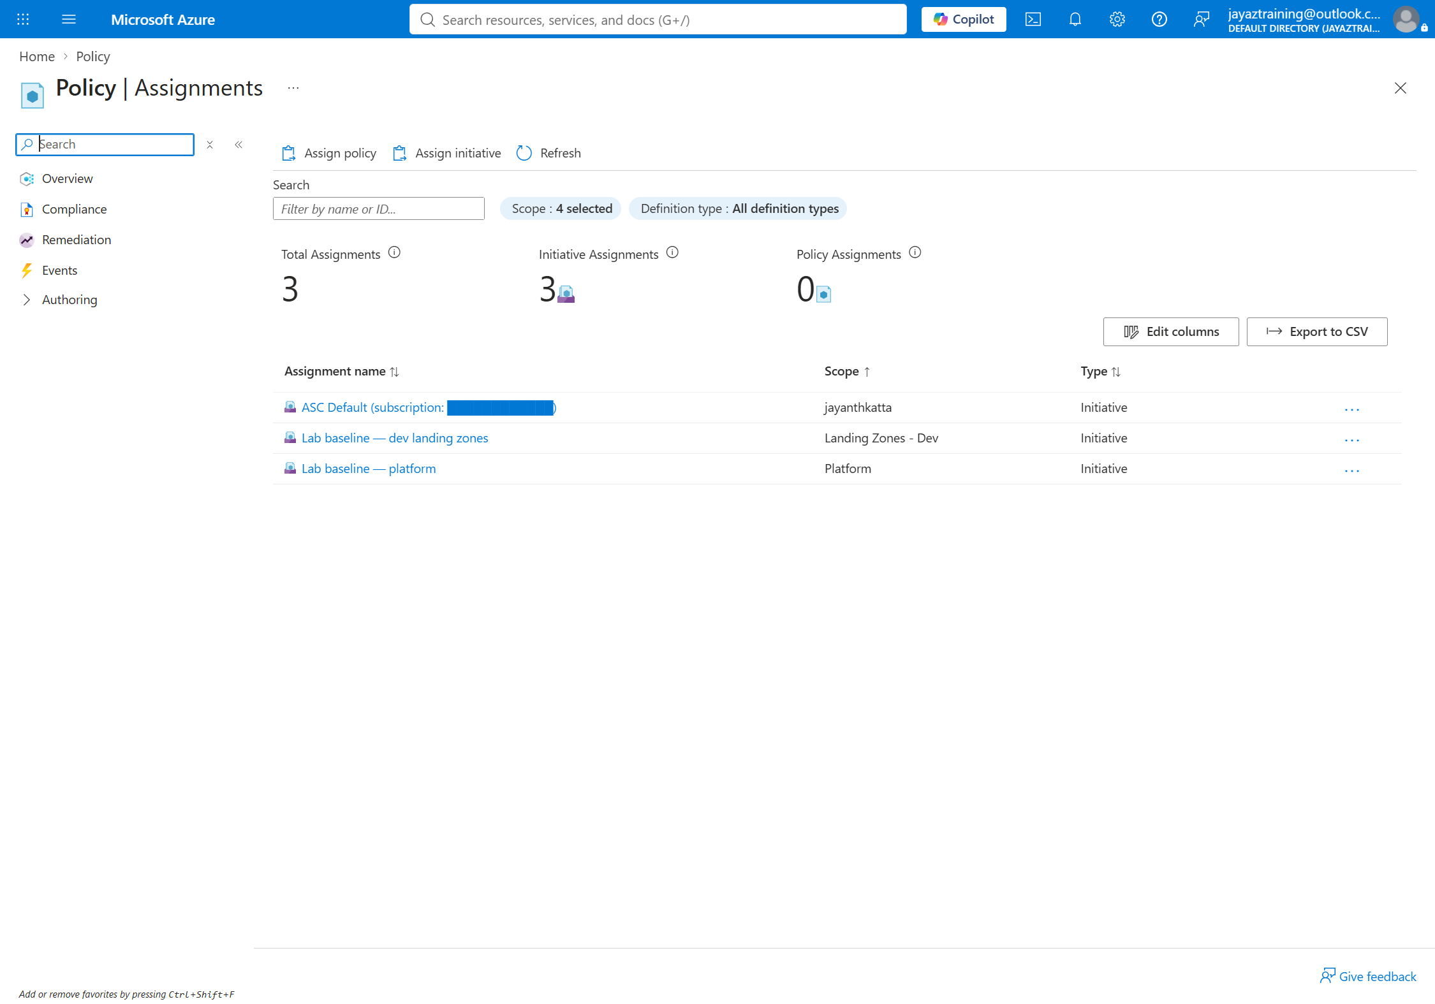Click the Microsoft Azure portal title
Image resolution: width=1435 pixels, height=1004 pixels.
pos(163,19)
